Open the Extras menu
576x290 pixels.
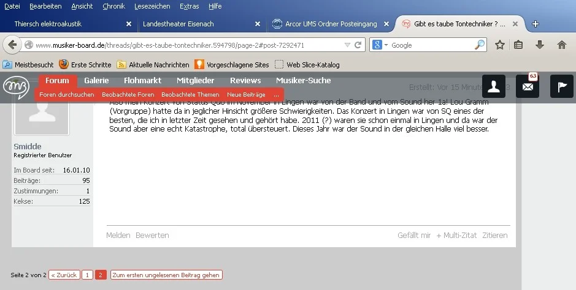189,6
